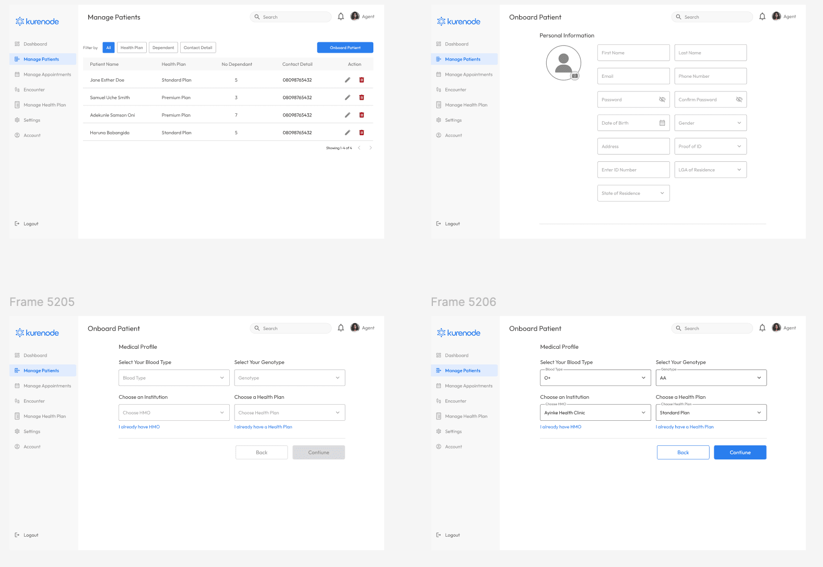Click the First Name input field
Viewport: 823px width, 567px height.
pyautogui.click(x=633, y=53)
